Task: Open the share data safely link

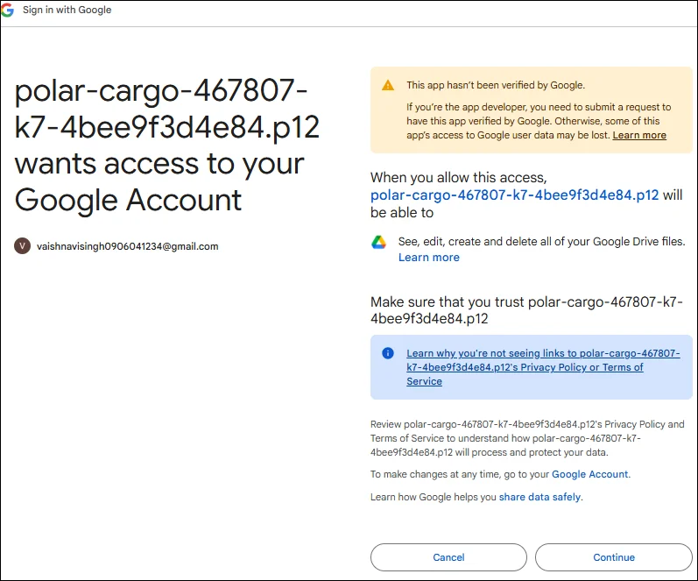Action: click(x=539, y=497)
